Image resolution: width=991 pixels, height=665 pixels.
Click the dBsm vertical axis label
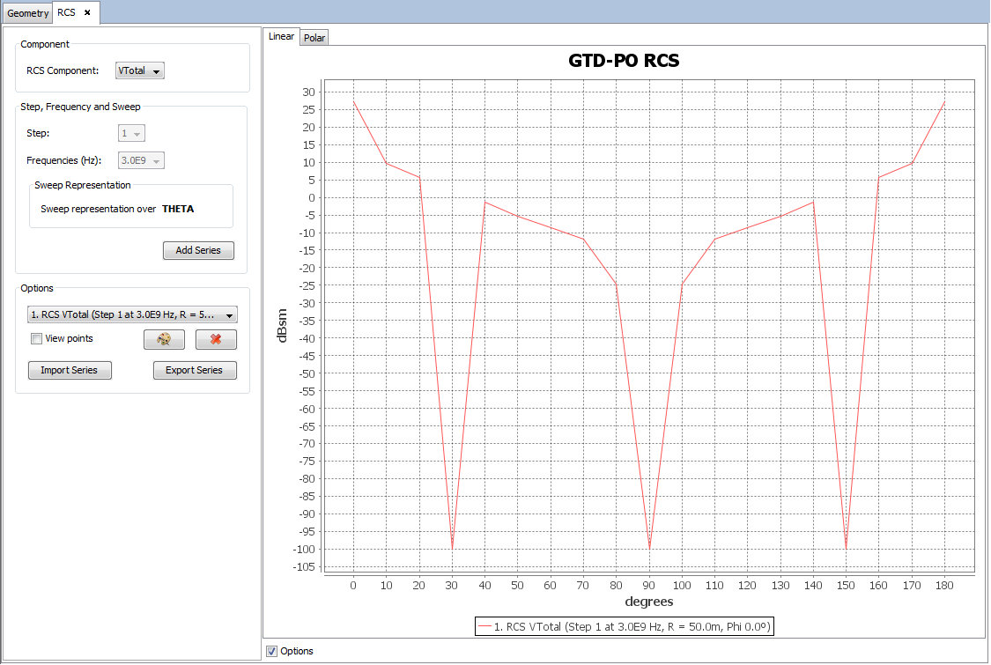283,327
